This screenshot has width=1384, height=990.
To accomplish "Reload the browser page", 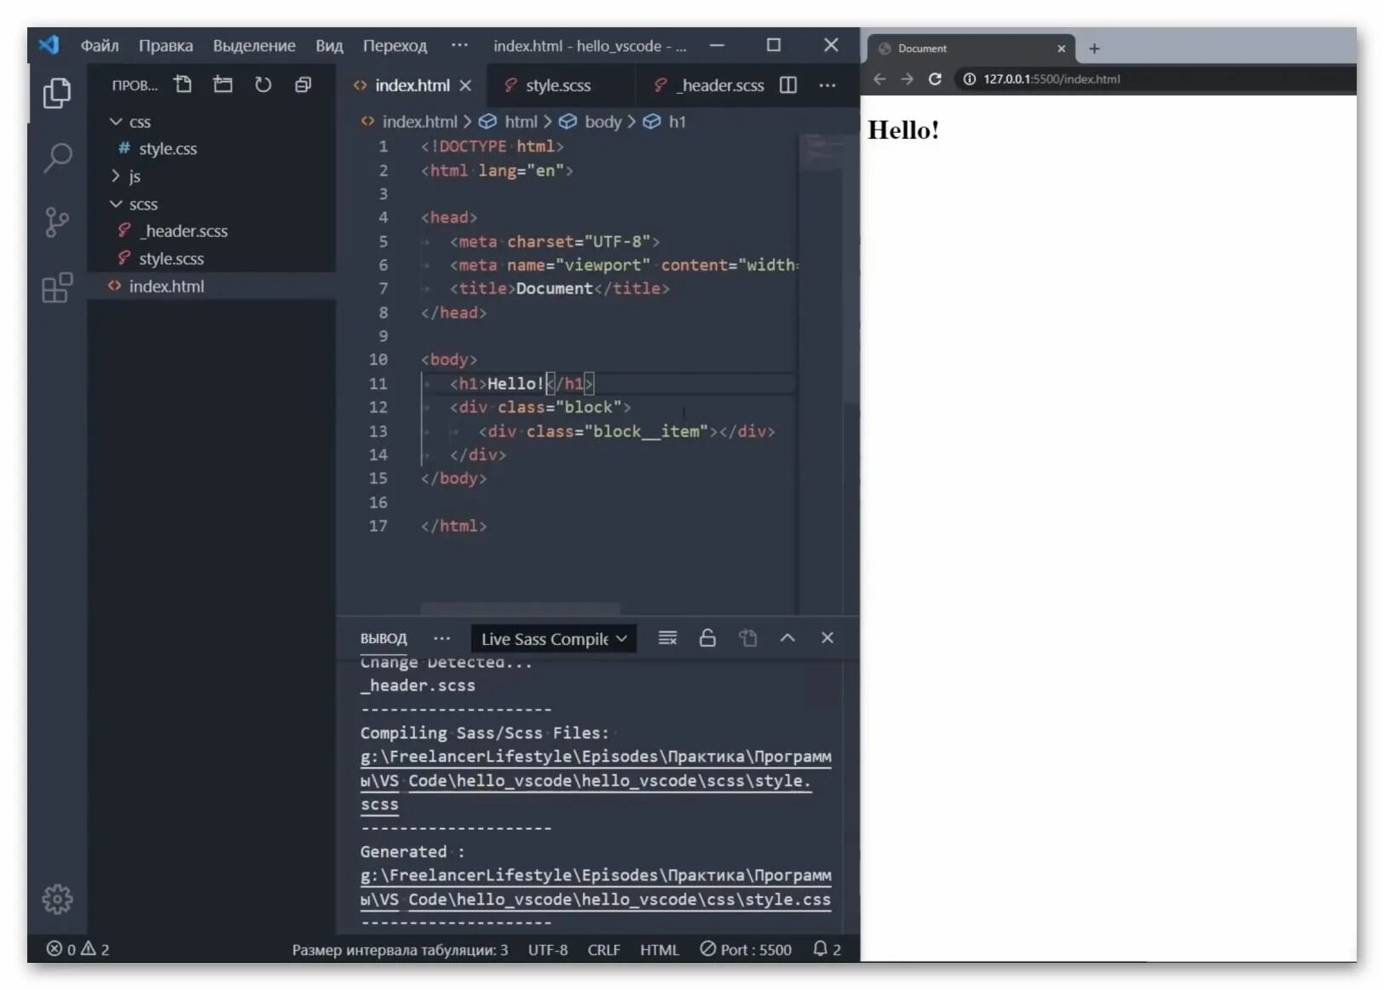I will tap(935, 78).
